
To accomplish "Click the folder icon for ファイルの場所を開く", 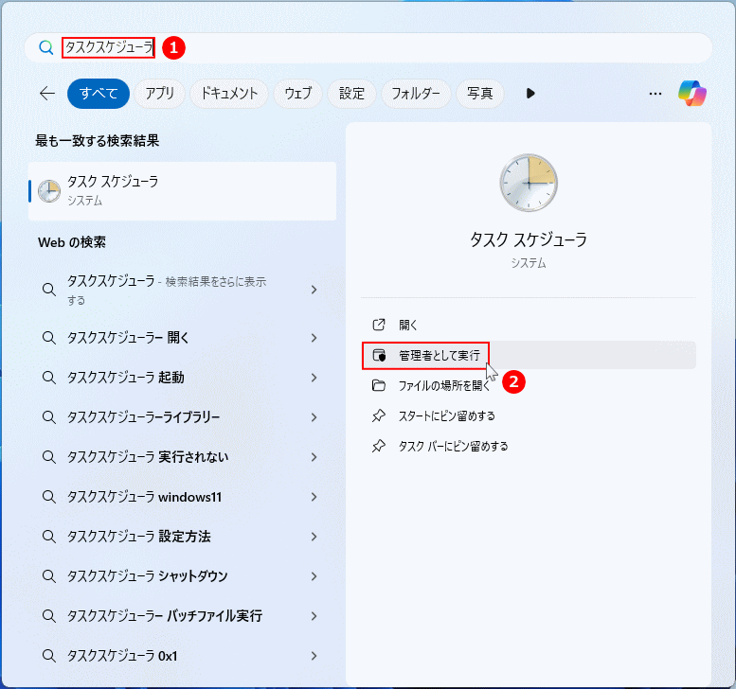I will 379,385.
